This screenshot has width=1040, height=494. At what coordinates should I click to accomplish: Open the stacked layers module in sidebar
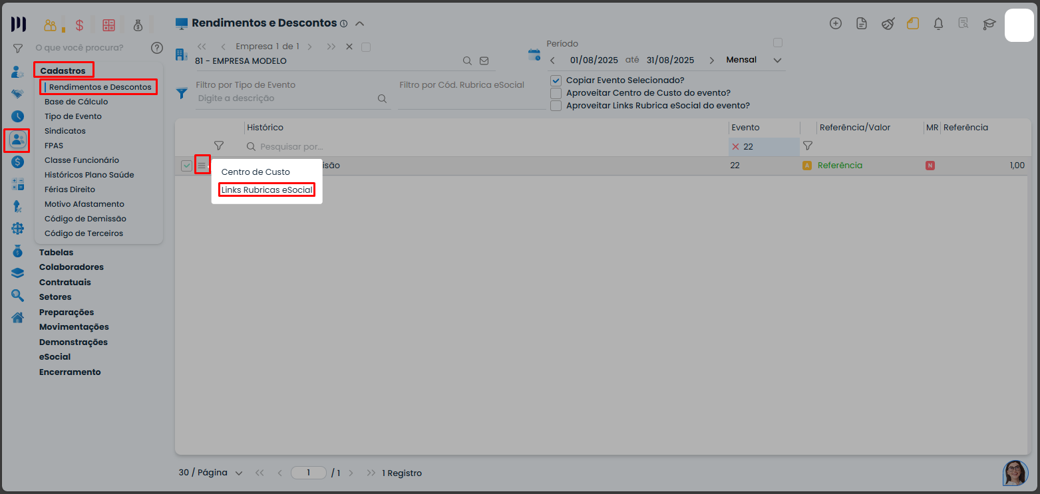pos(17,273)
